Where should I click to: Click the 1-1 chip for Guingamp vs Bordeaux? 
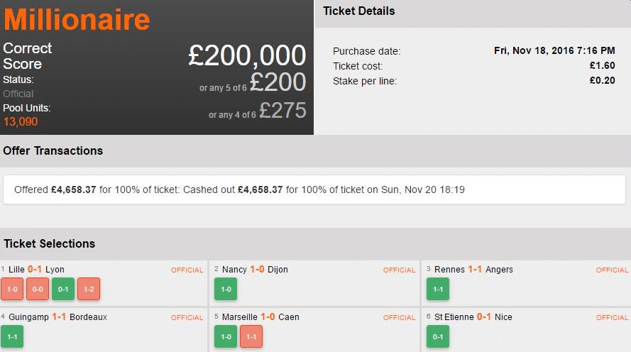pyautogui.click(x=12, y=336)
